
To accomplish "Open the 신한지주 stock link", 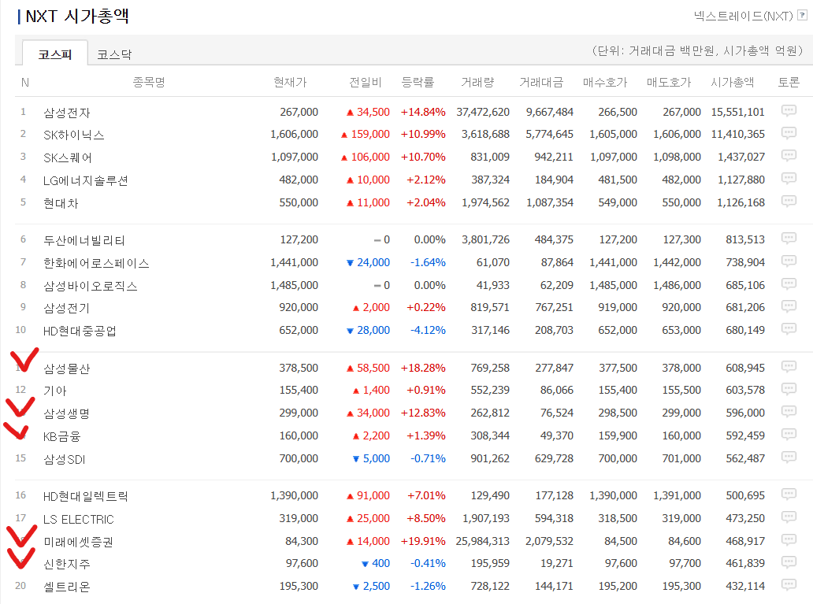I will point(67,564).
